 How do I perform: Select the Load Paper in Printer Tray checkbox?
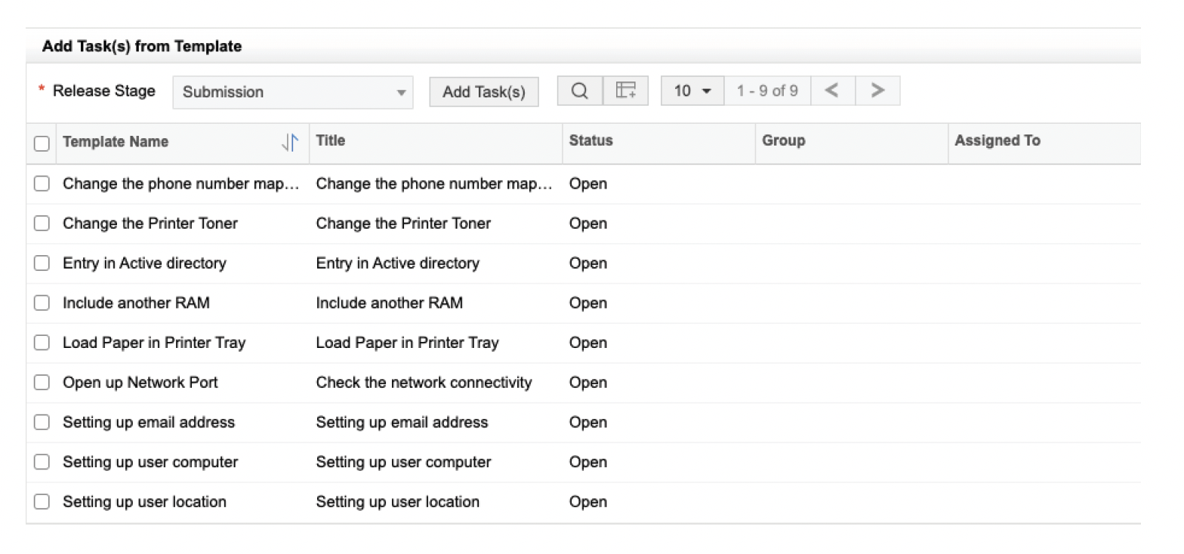point(42,343)
